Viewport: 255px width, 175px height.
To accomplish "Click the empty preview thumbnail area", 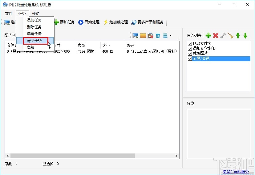I will 219,134.
